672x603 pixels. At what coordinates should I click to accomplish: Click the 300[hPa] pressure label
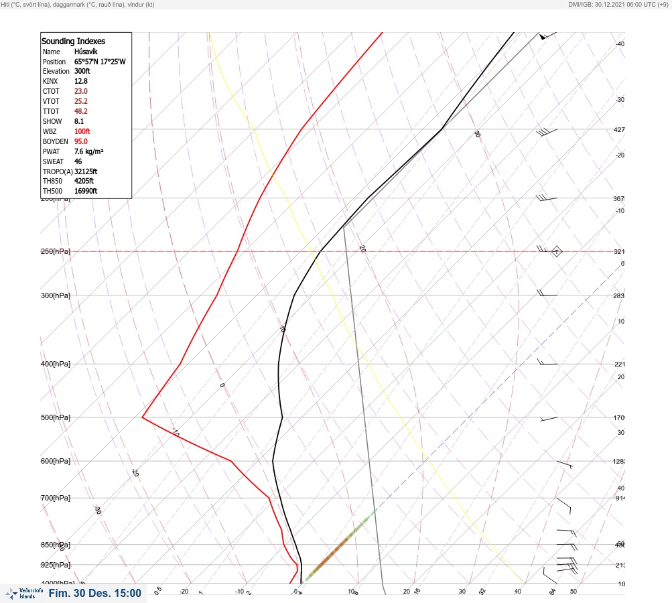(x=56, y=295)
